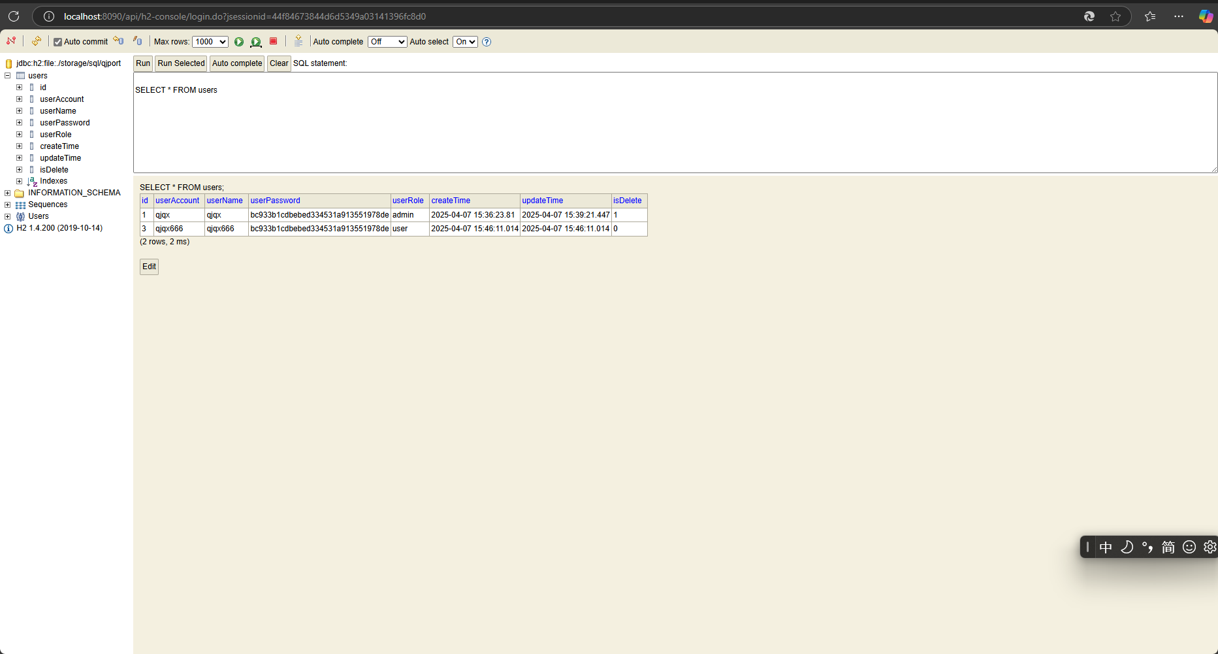
Task: Expand the userName column node
Action: point(20,111)
